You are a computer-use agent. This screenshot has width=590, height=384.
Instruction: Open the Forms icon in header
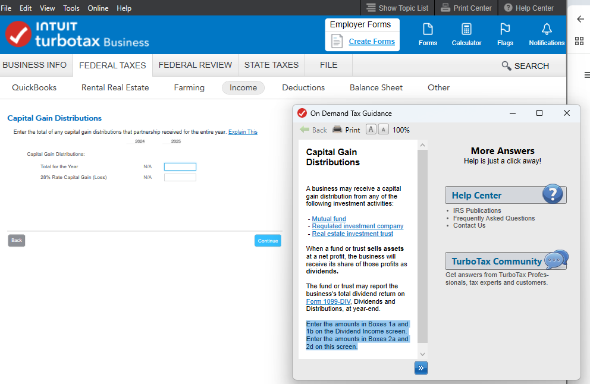coord(428,34)
